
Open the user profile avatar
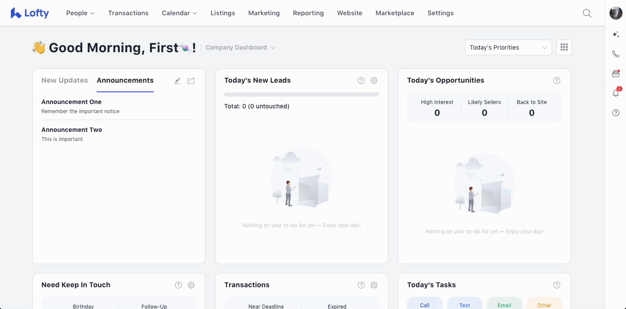(616, 13)
